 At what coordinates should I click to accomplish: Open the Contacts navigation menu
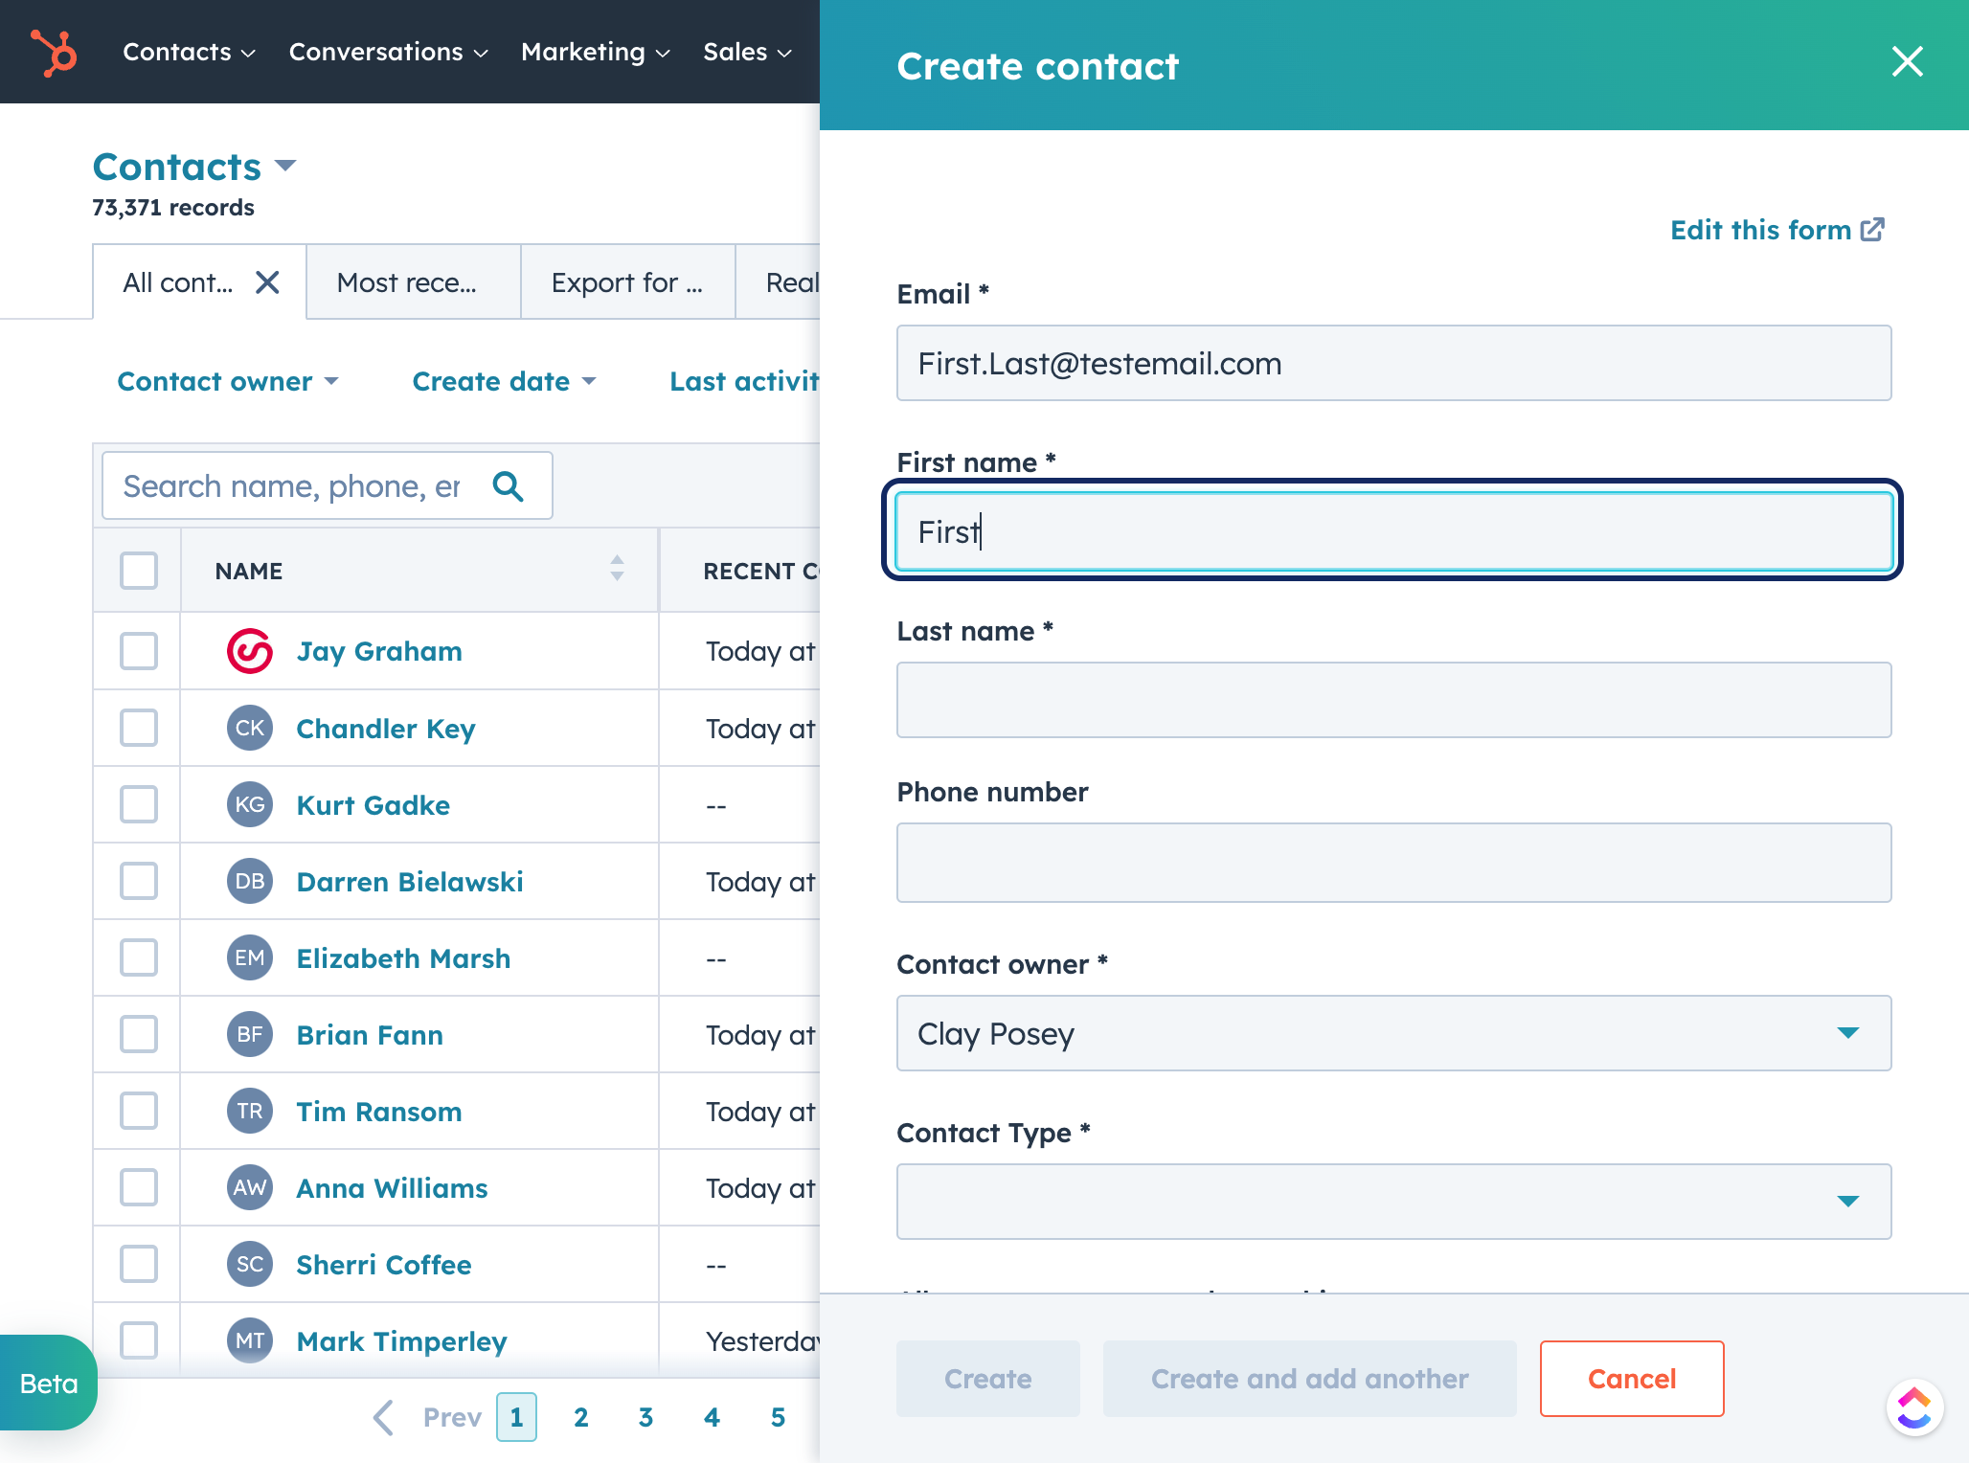click(x=189, y=52)
